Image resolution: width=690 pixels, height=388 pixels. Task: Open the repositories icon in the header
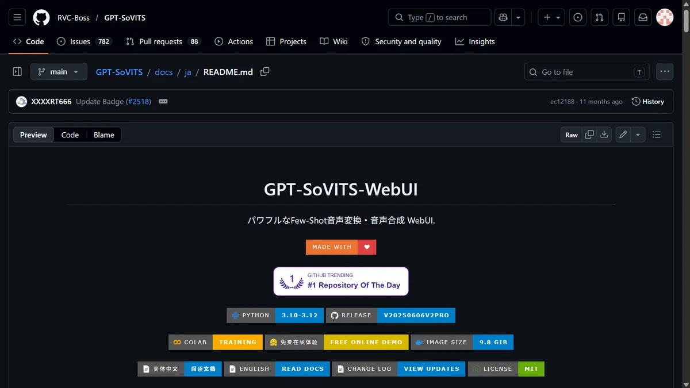[x=621, y=17]
